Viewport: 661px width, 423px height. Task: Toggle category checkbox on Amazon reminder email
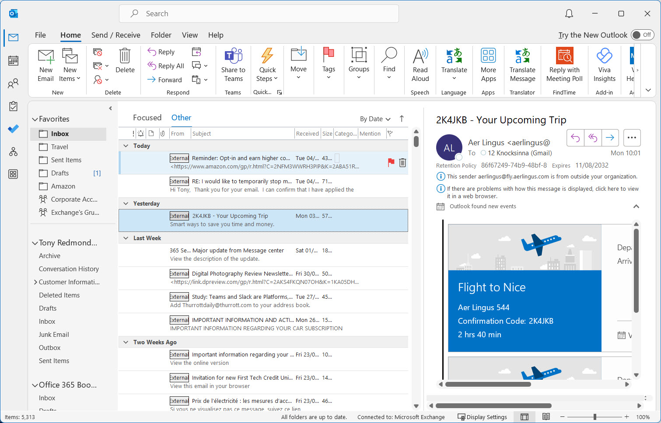(337, 158)
